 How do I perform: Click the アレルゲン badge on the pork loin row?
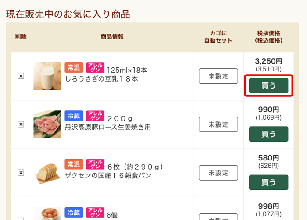(x=95, y=116)
